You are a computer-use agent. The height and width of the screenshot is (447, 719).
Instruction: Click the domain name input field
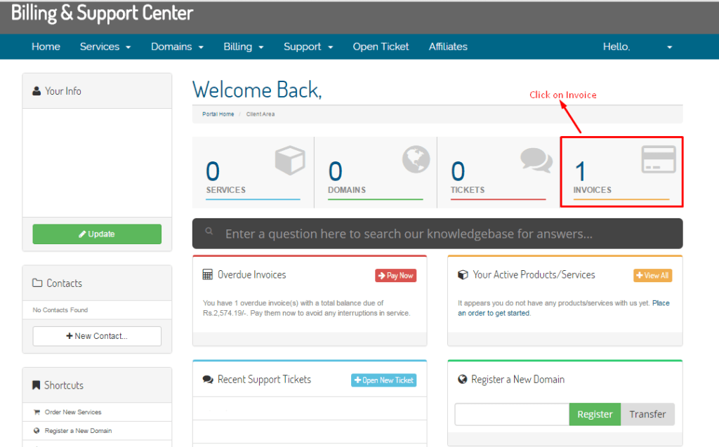pos(511,414)
